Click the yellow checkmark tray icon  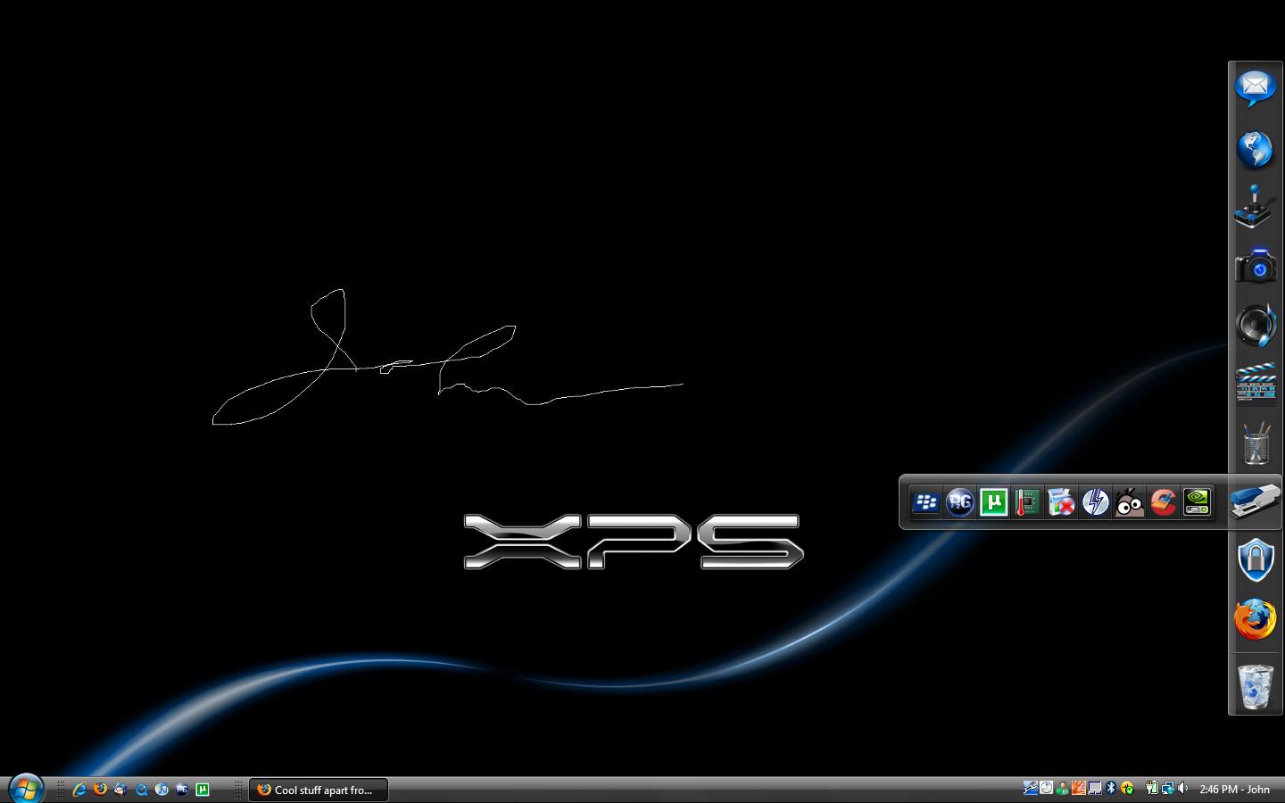[x=1128, y=788]
